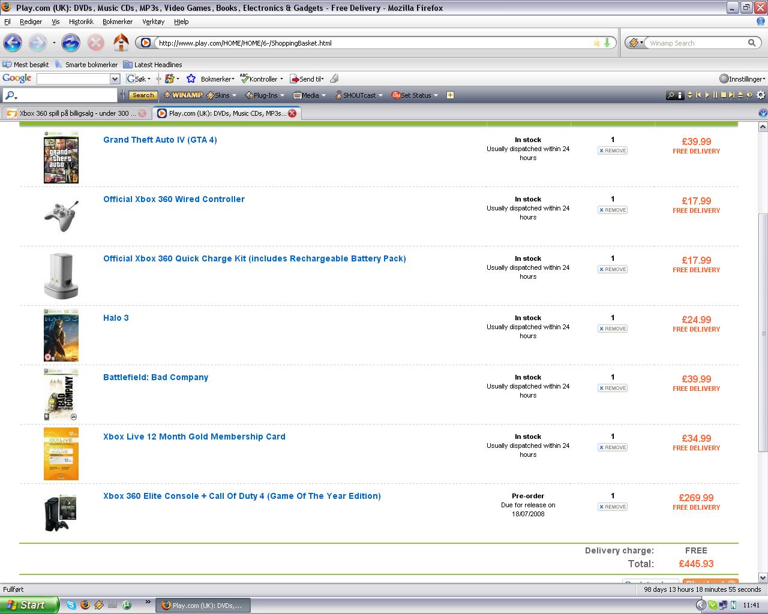Open the Historikk menu
Image resolution: width=768 pixels, height=614 pixels.
click(x=81, y=22)
